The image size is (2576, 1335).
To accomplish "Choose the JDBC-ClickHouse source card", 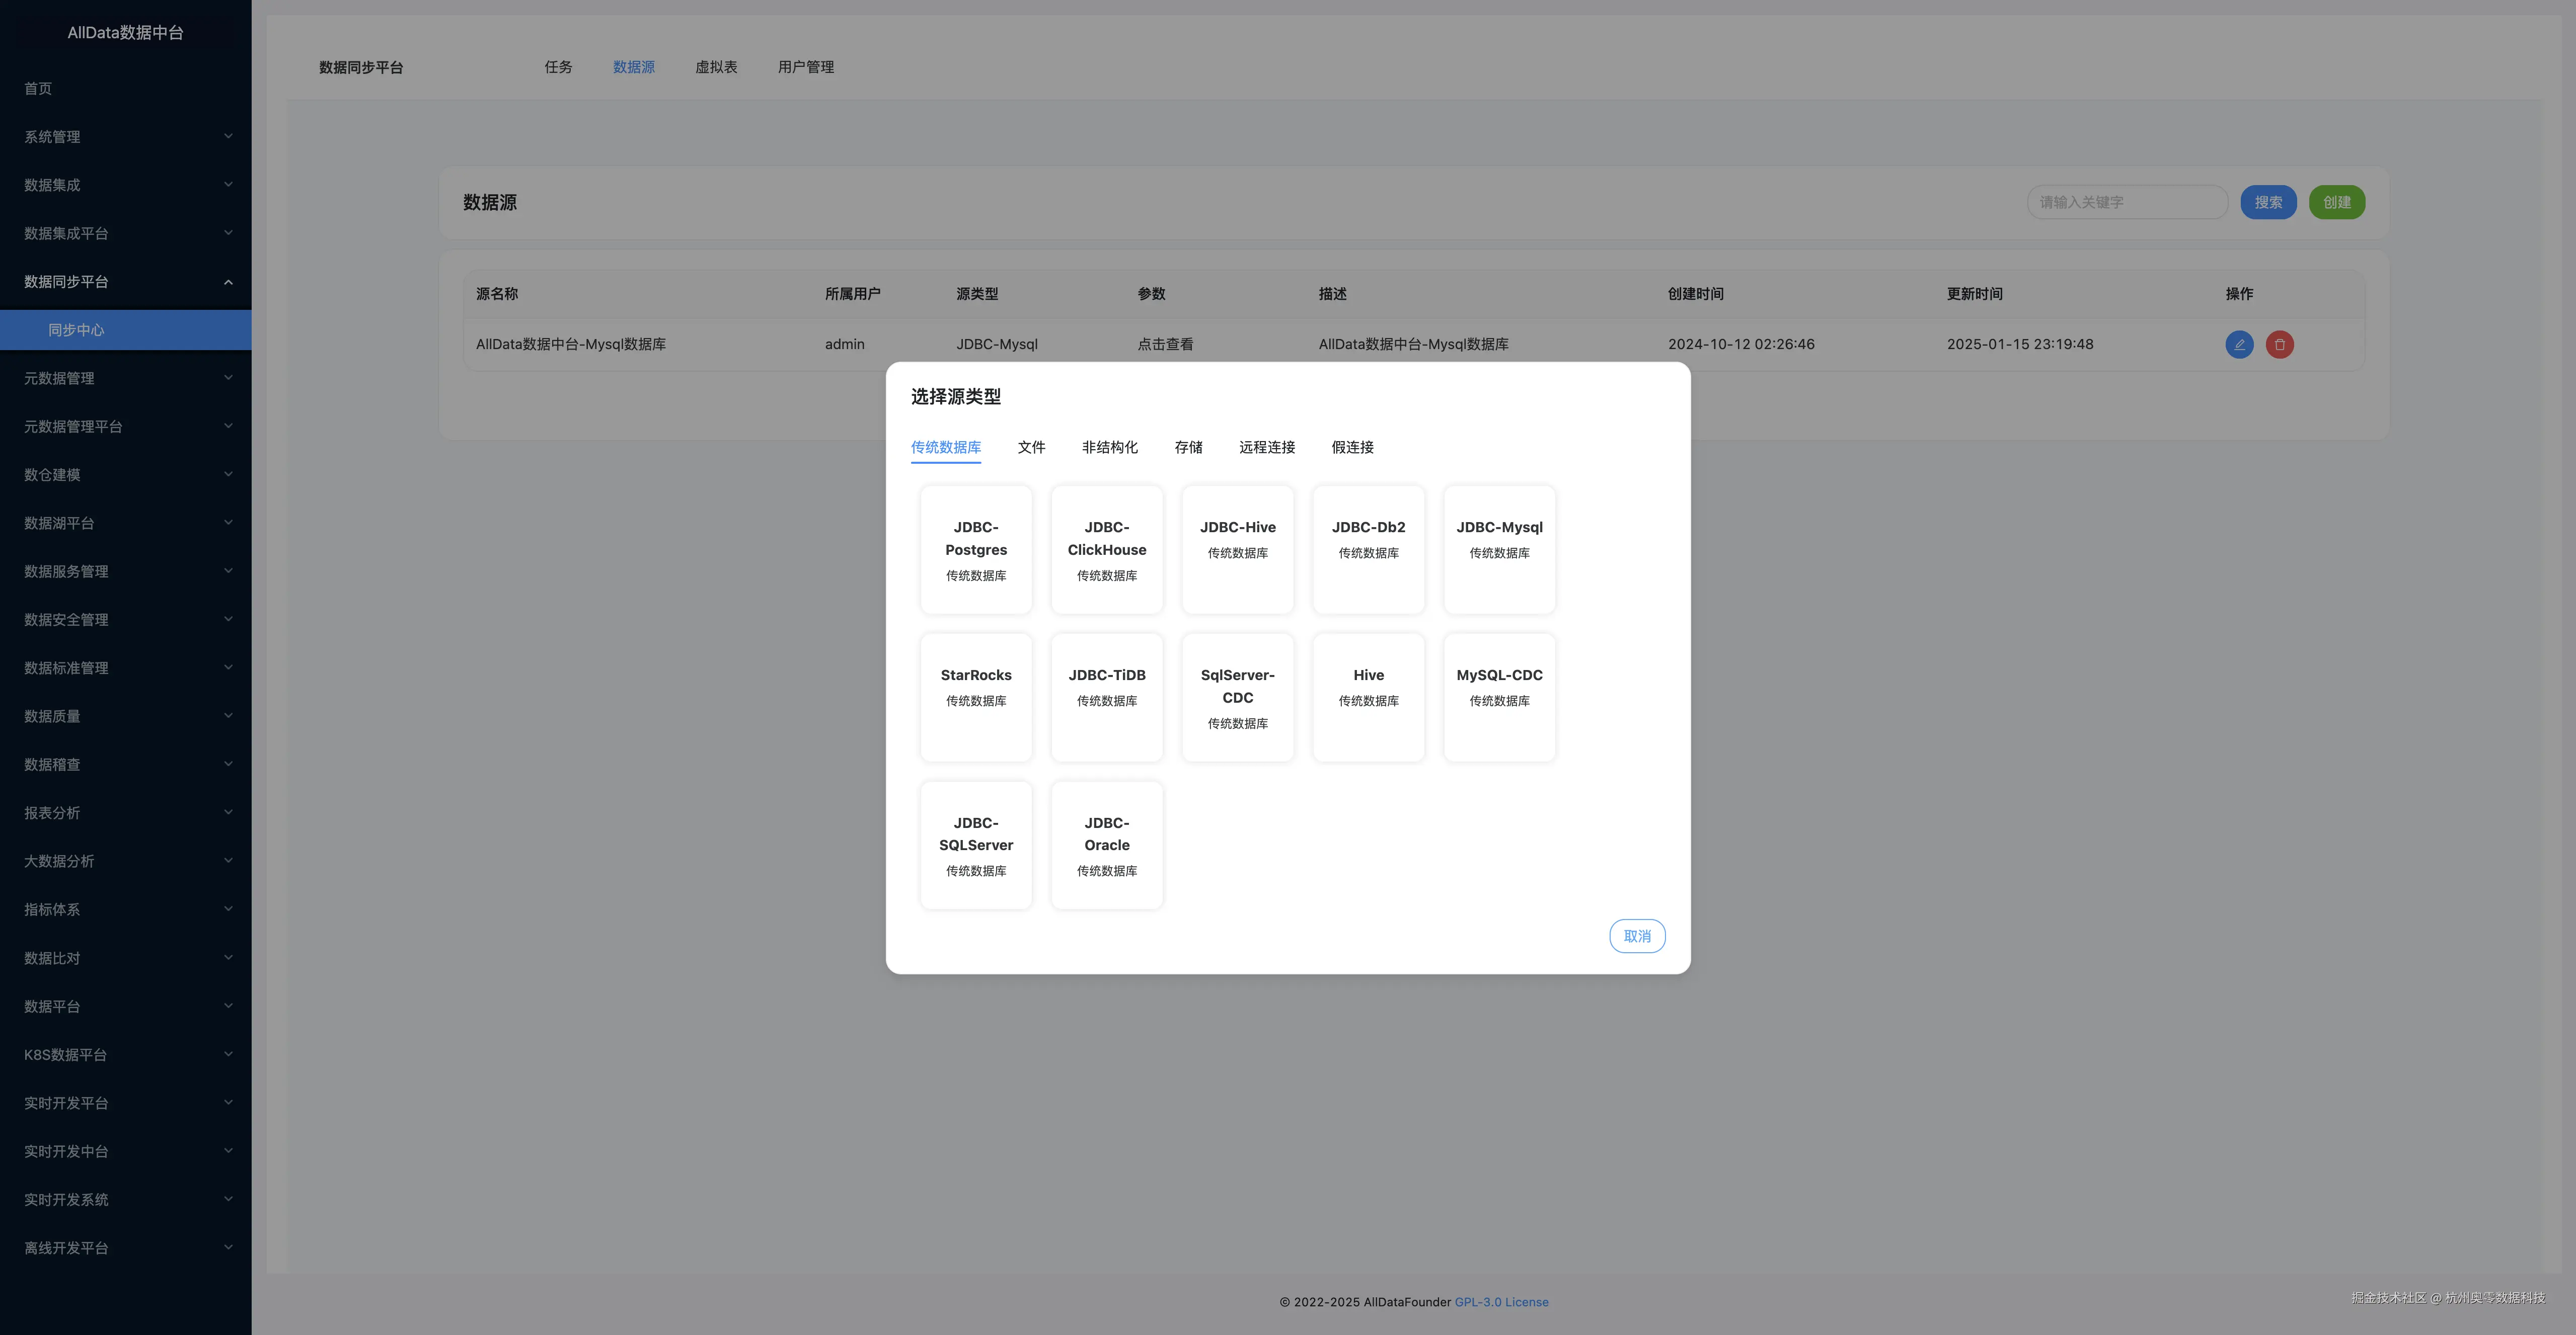I will (1106, 550).
